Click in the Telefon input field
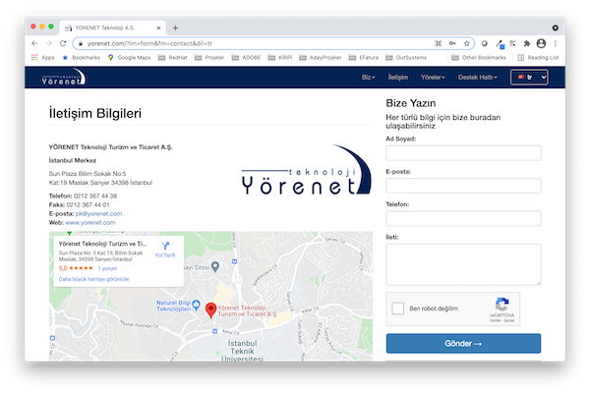This screenshot has width=590, height=394. coord(463,218)
